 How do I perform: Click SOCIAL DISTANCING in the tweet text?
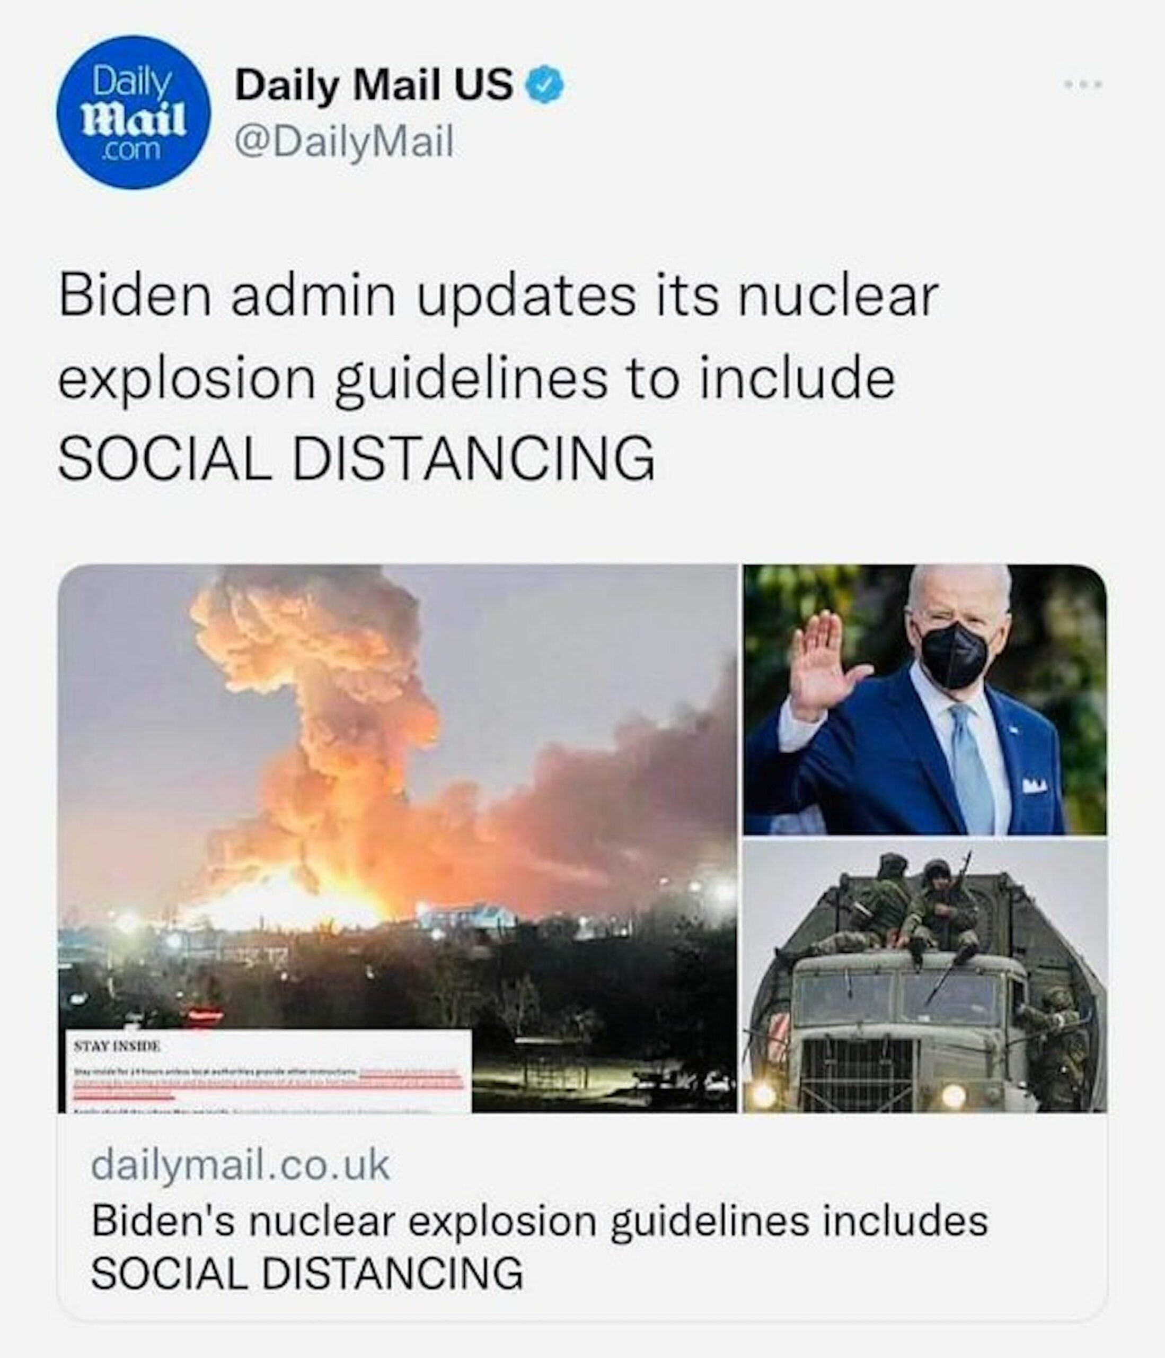356,458
